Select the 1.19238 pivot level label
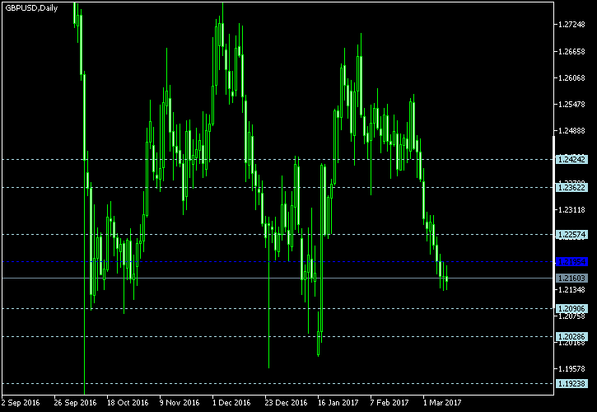The width and height of the screenshot is (597, 412). tap(571, 383)
